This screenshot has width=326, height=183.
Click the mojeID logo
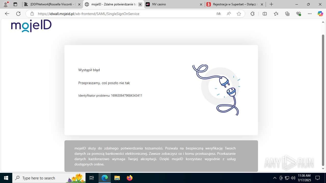pyautogui.click(x=31, y=26)
